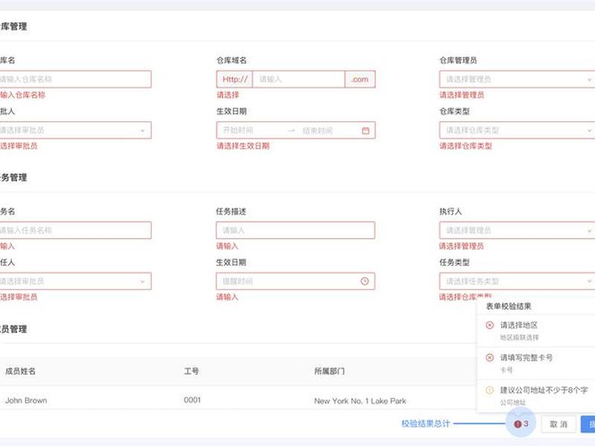Image resolution: width=595 pixels, height=446 pixels.
Task: Click the New York No. 1 Lake Park cell
Action: click(x=360, y=401)
